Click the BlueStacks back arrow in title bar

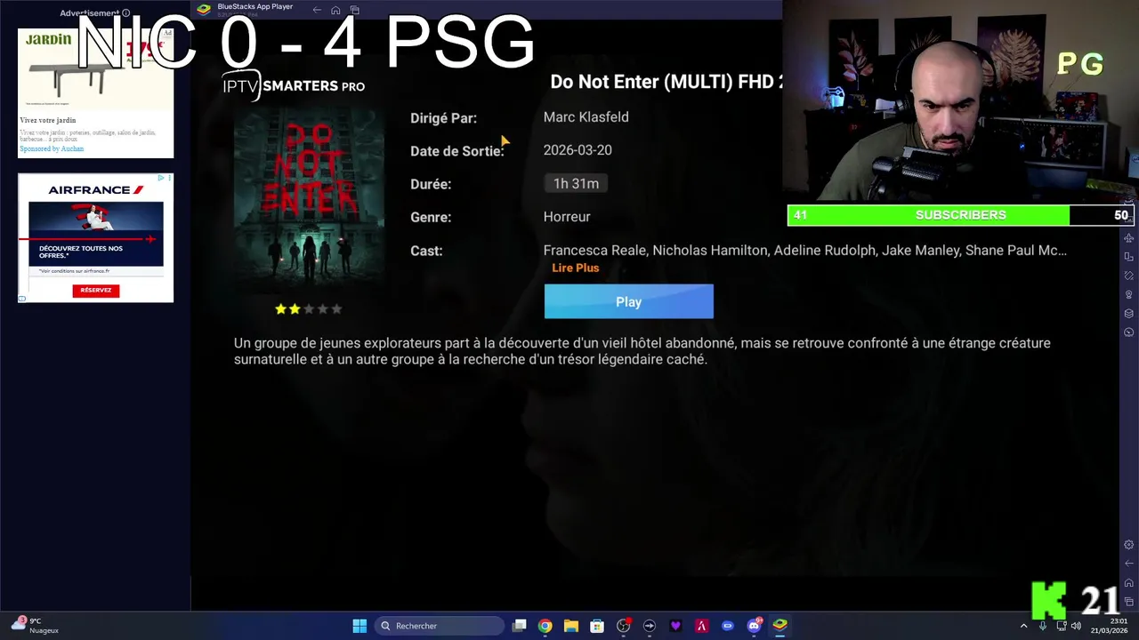coord(317,10)
